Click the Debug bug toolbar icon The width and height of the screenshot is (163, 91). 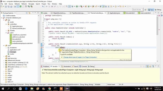coord(72,6)
